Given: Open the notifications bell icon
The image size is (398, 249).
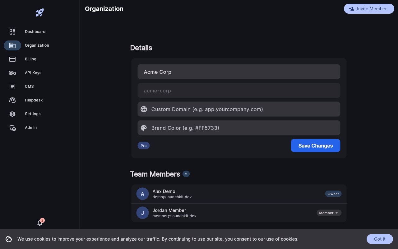Looking at the screenshot, I should coord(40,223).
